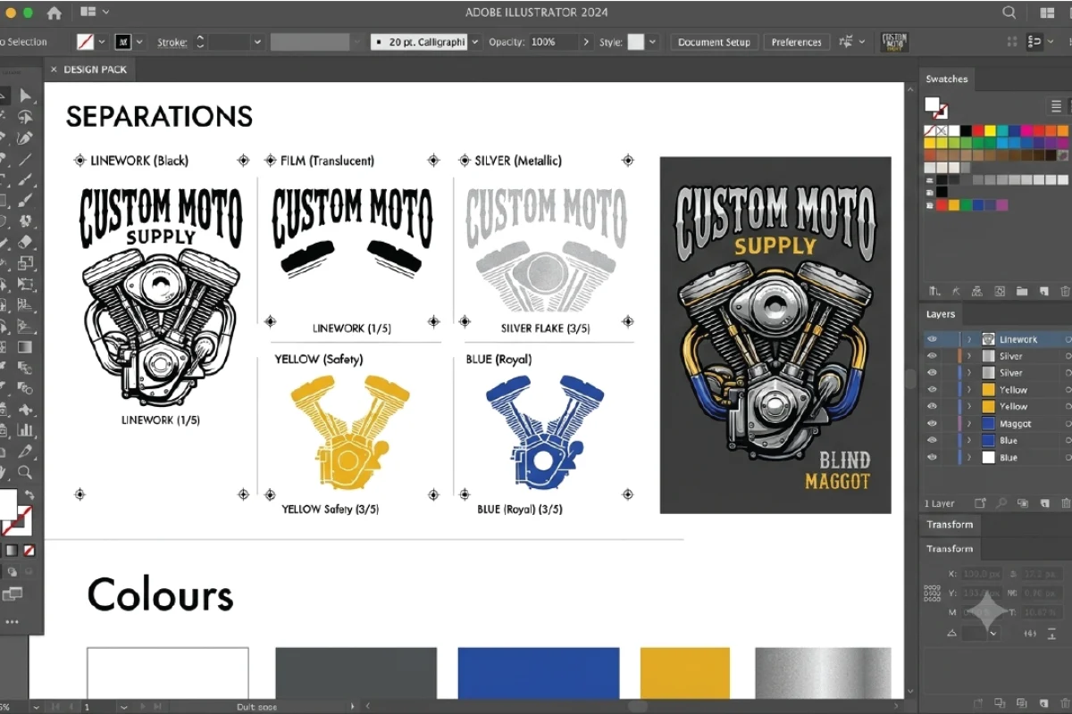Change screen mode icon in toolbar

coord(13,594)
